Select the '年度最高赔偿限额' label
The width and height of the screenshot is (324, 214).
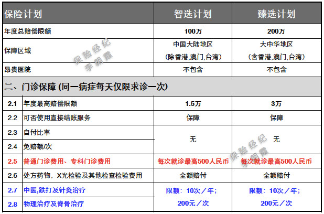50,103
